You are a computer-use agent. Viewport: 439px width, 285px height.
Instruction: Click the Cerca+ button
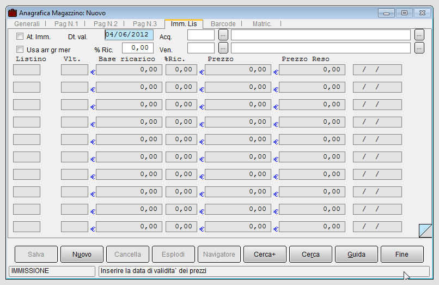265,254
